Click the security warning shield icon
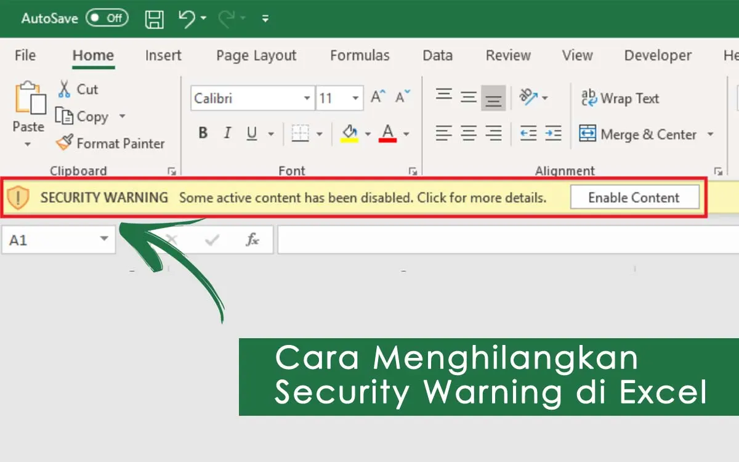Image resolution: width=739 pixels, height=462 pixels. 19,198
